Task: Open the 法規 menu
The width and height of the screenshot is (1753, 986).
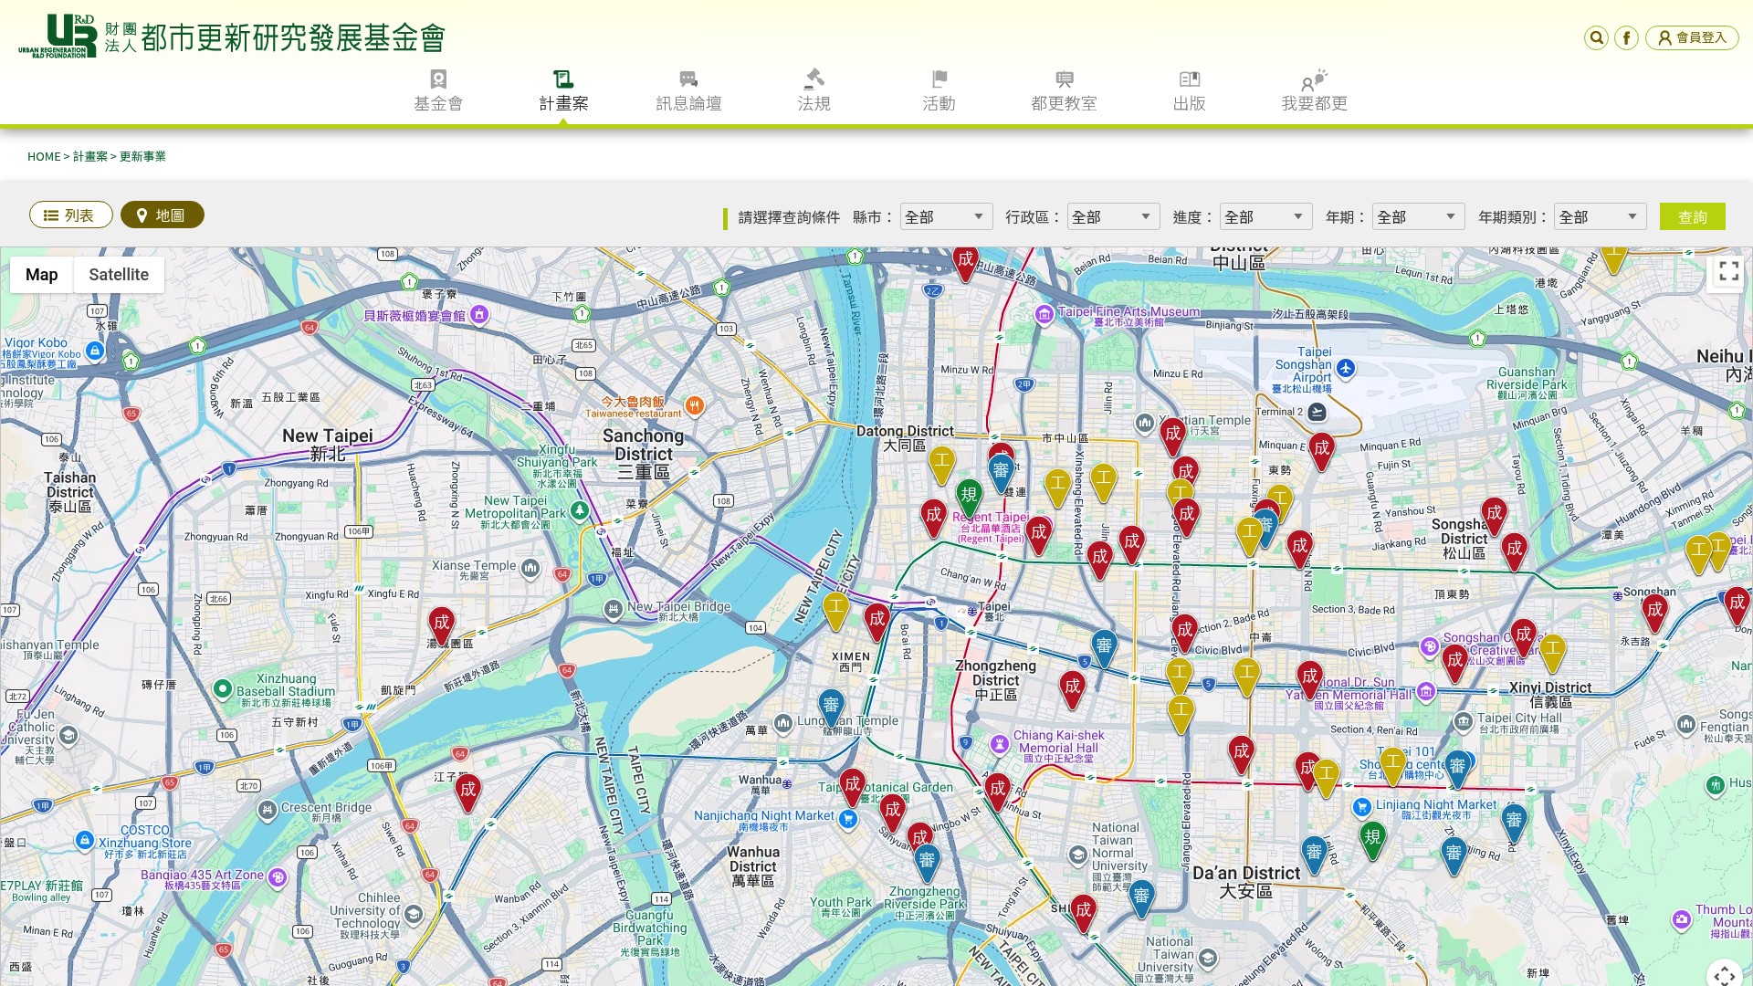Action: (x=814, y=91)
